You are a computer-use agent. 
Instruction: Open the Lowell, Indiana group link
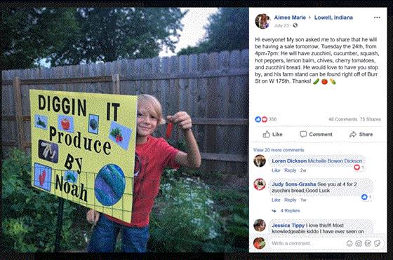coord(333,18)
